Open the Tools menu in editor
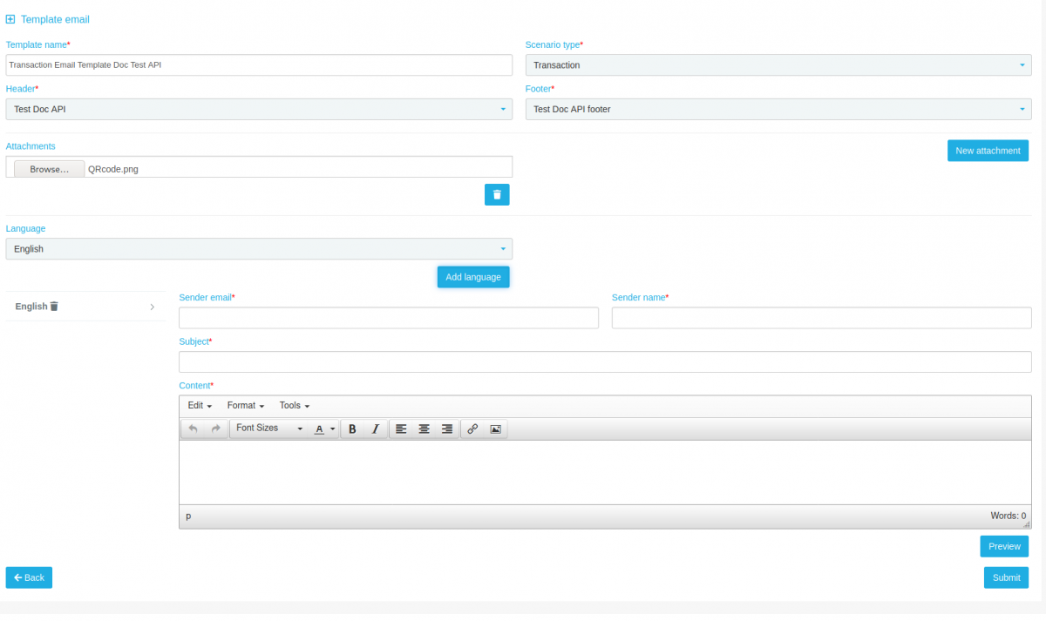1046x621 pixels. coord(294,406)
